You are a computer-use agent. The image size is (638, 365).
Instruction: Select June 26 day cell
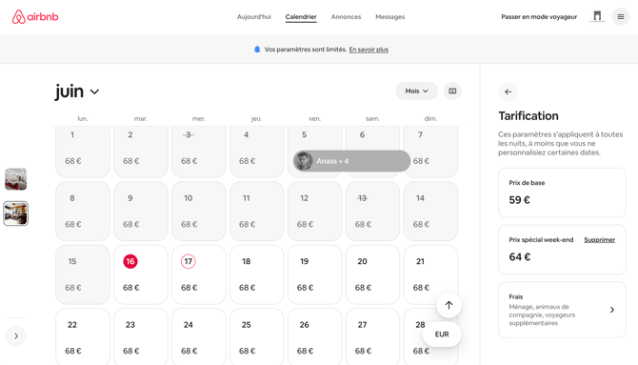pyautogui.click(x=314, y=337)
